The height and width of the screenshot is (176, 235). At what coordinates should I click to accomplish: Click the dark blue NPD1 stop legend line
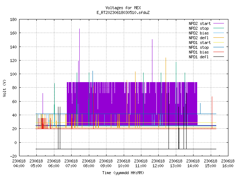218,47
